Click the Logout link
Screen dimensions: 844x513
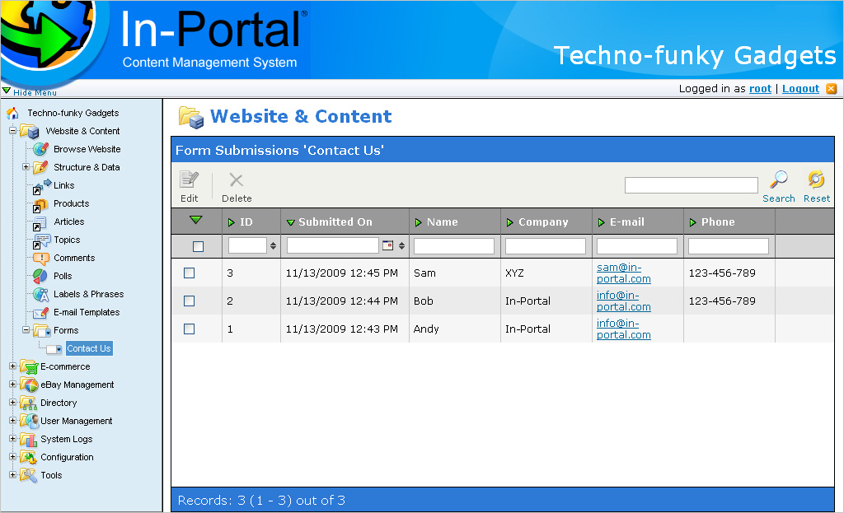coord(800,89)
